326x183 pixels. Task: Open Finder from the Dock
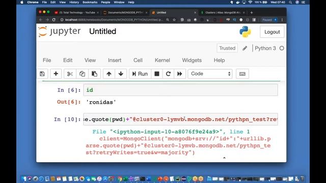coord(24,178)
